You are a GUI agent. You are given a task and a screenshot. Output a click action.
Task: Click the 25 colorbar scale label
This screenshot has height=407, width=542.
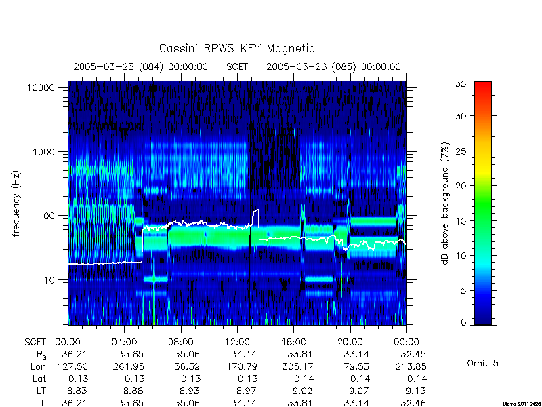461,151
